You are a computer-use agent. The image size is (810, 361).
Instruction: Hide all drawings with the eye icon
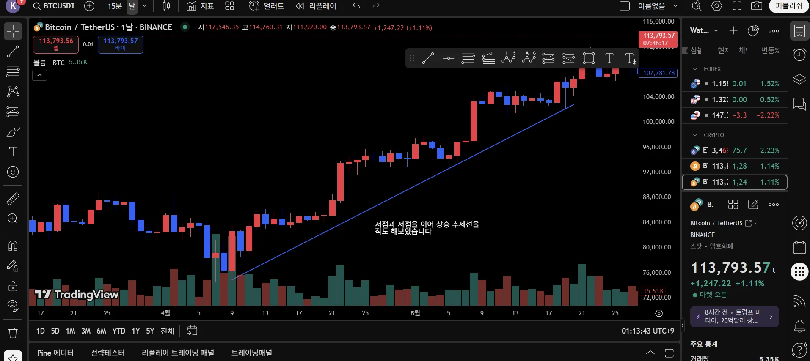(x=13, y=306)
